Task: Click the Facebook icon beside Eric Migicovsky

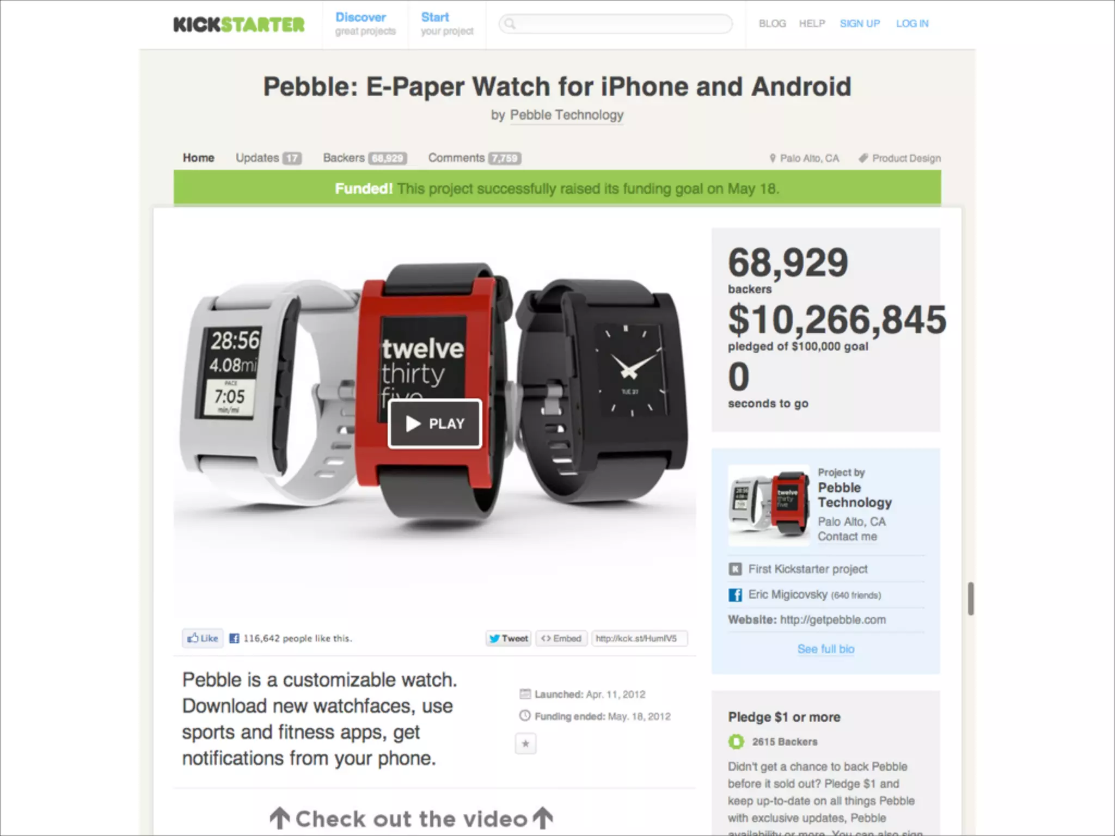Action: coord(735,595)
